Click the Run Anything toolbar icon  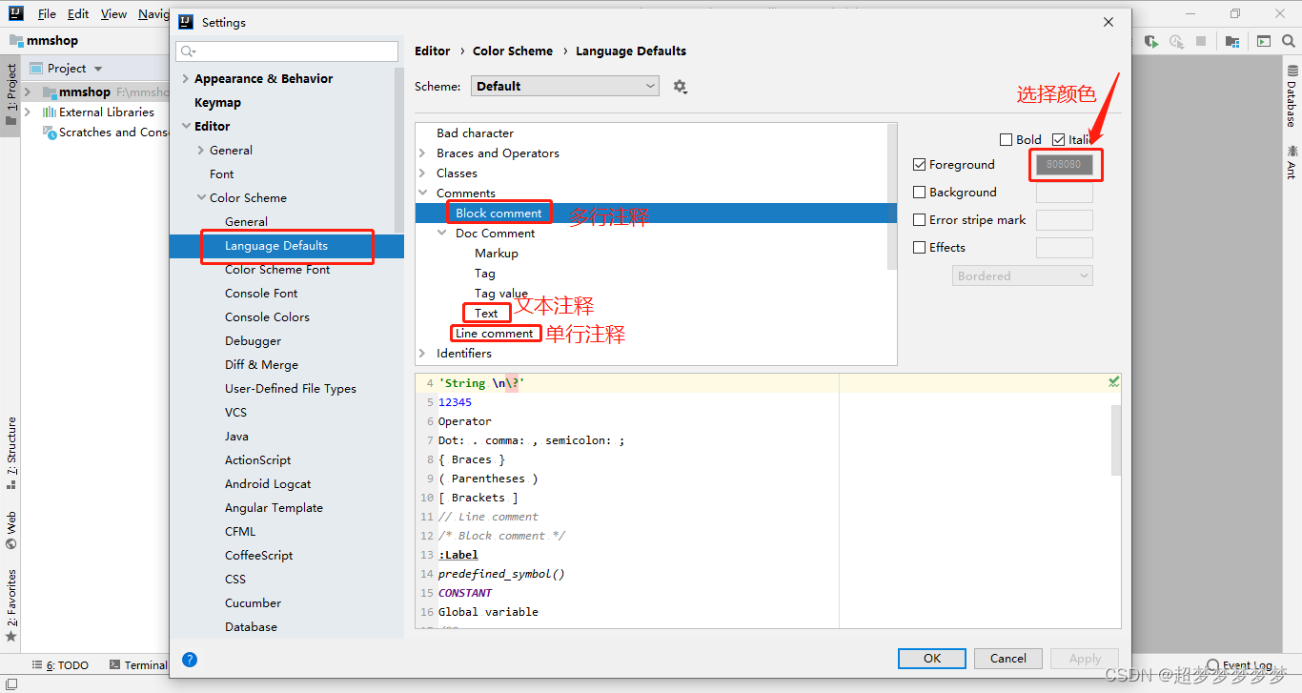click(1263, 42)
